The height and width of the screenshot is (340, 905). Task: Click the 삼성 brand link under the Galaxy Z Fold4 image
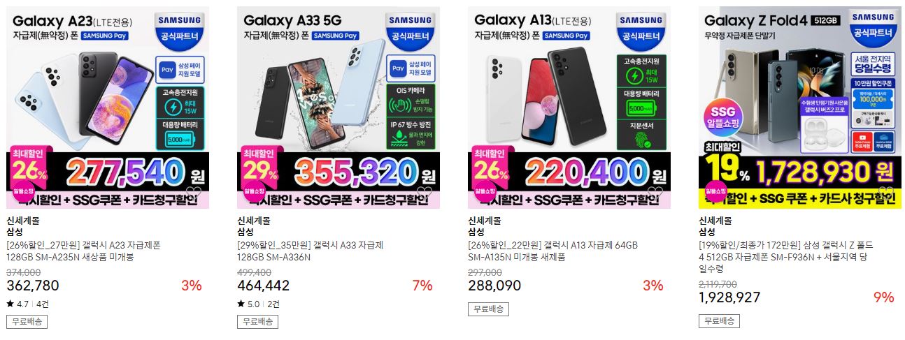707,232
